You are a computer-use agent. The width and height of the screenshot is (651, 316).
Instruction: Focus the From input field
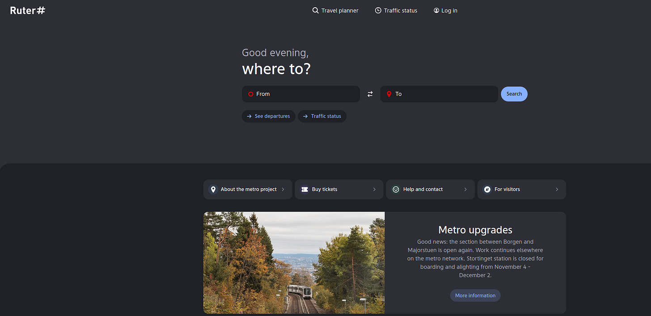click(301, 94)
